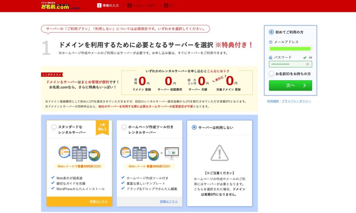Viewport: 356px width, 213px height.
Task: Click the サーバー 初期費用 0円 offer
Action: 170,83
